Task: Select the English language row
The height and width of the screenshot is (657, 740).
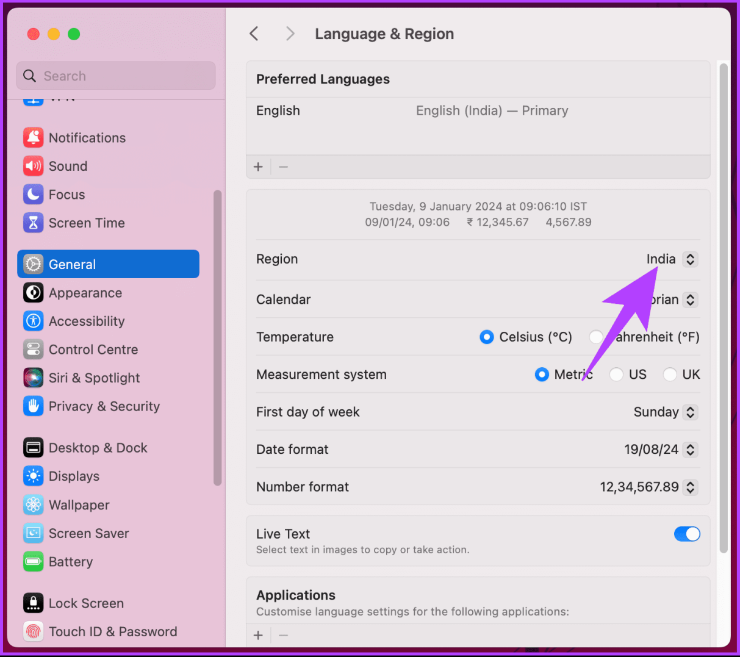Action: [x=478, y=110]
